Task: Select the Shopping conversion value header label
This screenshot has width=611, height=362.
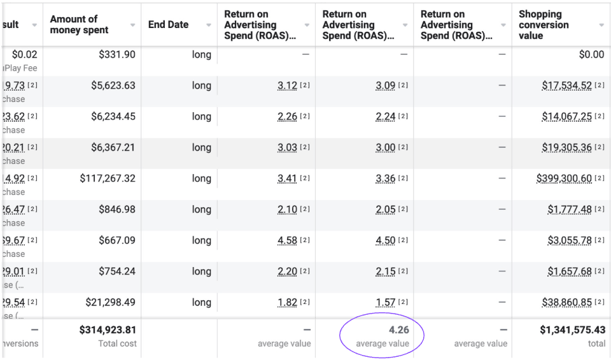Action: tap(544, 25)
